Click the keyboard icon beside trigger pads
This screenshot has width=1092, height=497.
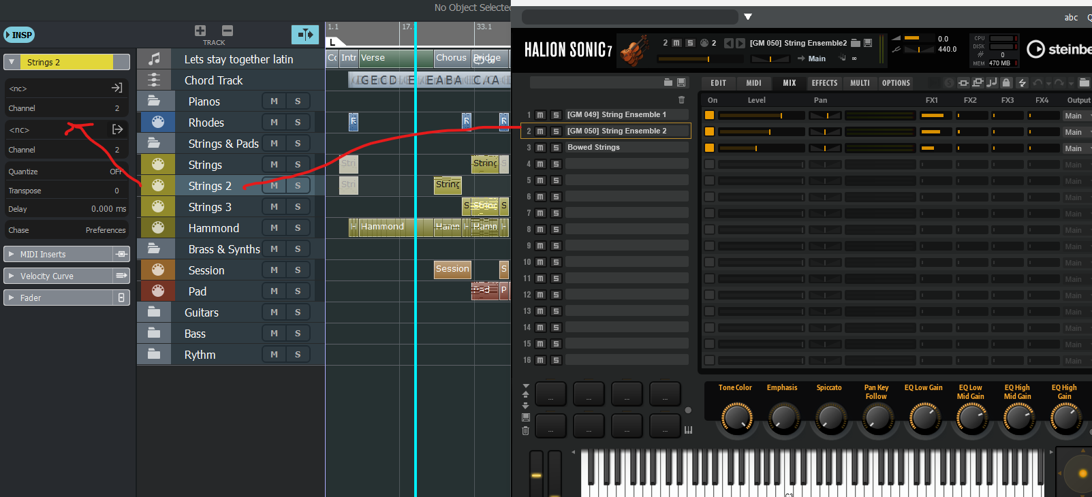(688, 430)
